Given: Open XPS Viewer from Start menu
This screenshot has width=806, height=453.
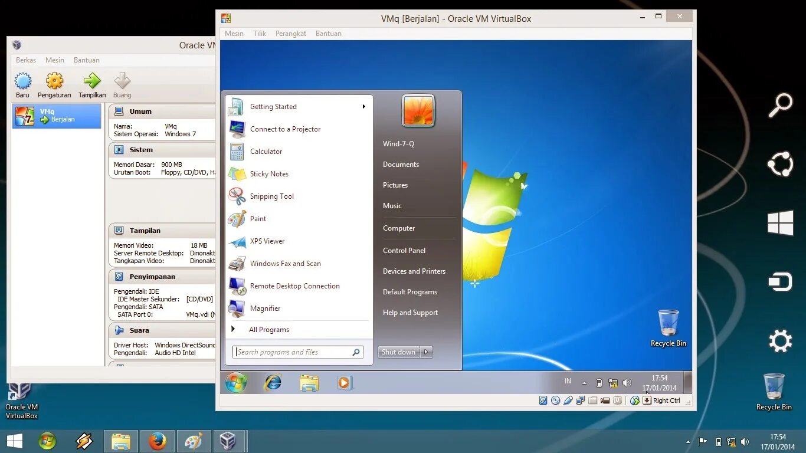Looking at the screenshot, I should [x=299, y=241].
